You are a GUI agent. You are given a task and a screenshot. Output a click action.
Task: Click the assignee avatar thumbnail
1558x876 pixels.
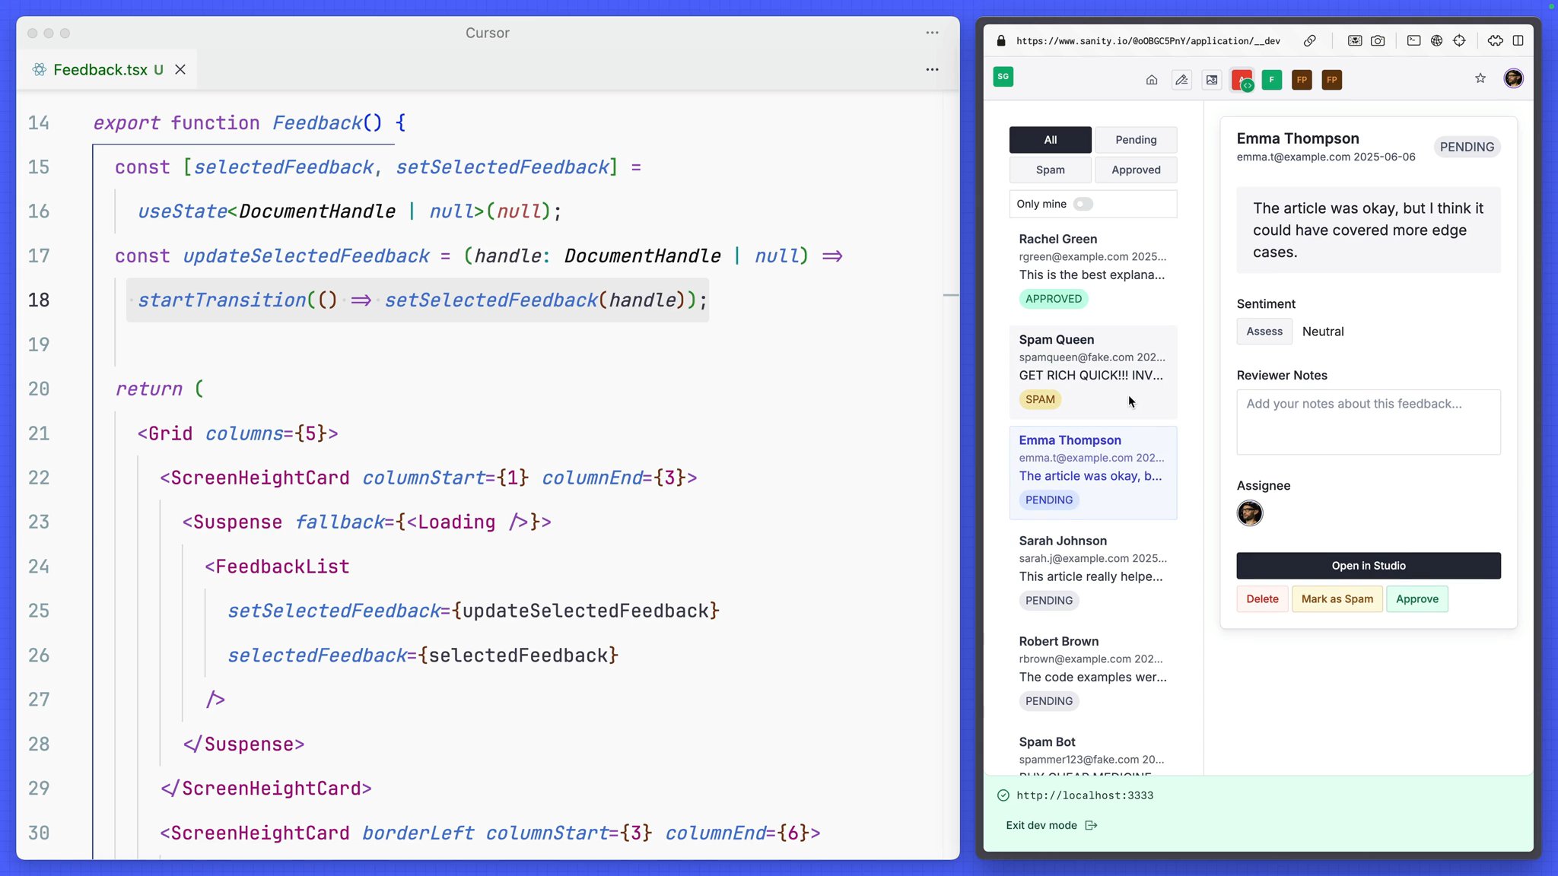(1250, 513)
